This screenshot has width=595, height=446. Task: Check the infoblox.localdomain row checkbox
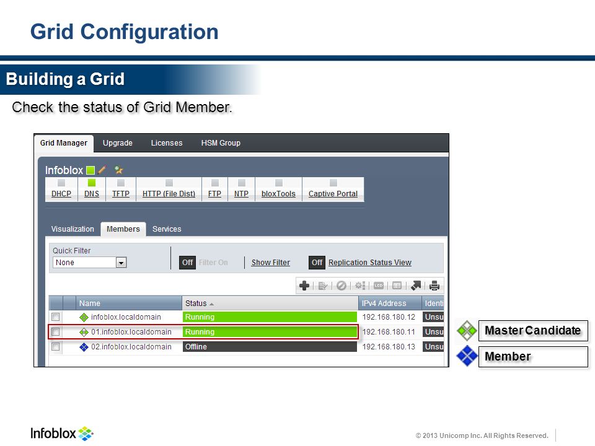55,317
